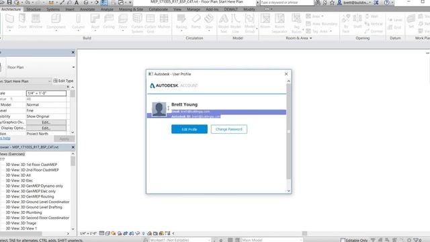The width and height of the screenshot is (430, 242).
Task: Click the Edit Type button in Properties
Action: coord(63,81)
